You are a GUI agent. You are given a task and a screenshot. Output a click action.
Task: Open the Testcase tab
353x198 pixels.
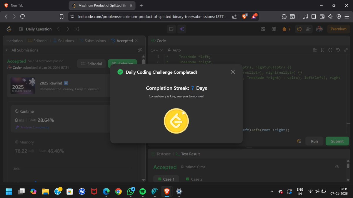point(161,154)
